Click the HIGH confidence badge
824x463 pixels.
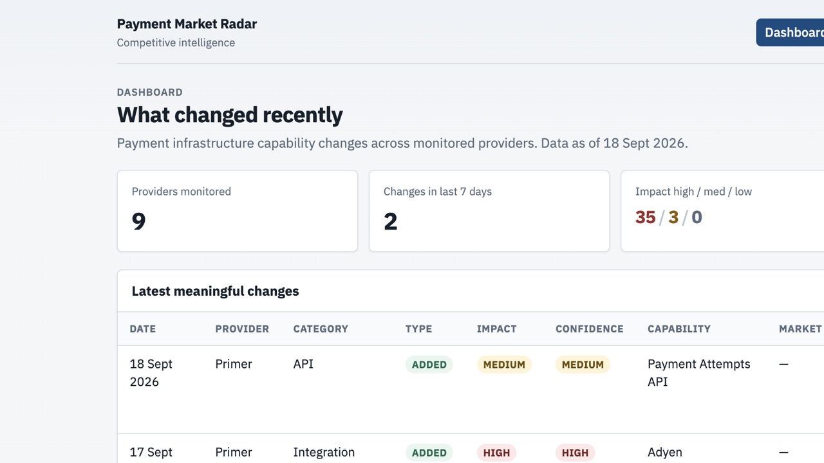576,453
